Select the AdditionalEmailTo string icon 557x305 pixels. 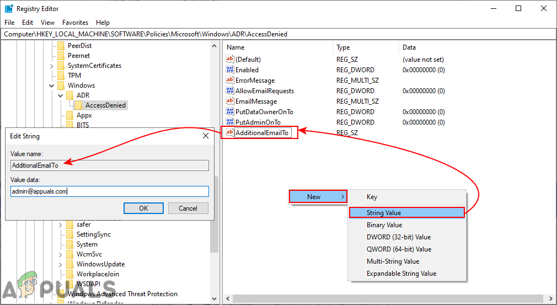pos(230,132)
